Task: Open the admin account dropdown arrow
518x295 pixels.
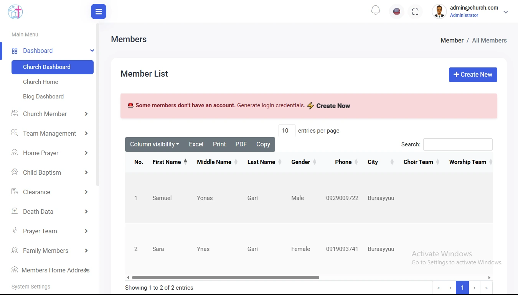Action: (x=506, y=12)
